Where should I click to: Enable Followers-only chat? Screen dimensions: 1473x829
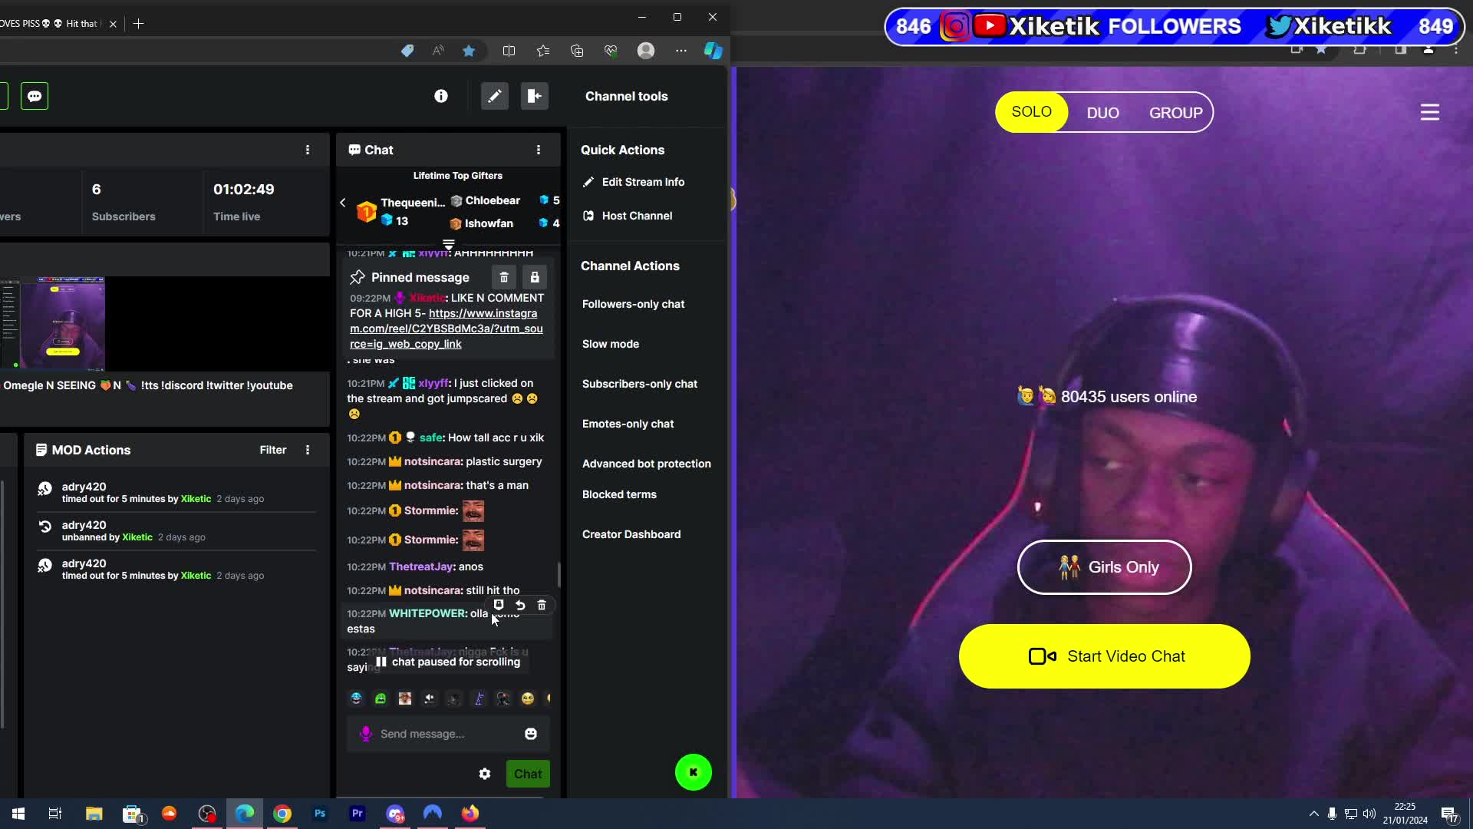633,304
